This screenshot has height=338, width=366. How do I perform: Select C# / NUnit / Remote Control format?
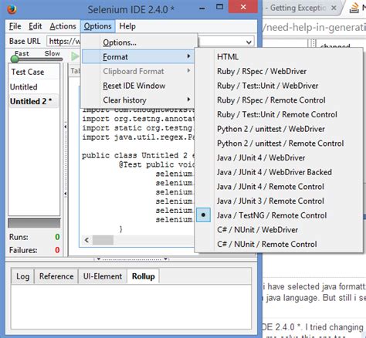tap(279, 244)
